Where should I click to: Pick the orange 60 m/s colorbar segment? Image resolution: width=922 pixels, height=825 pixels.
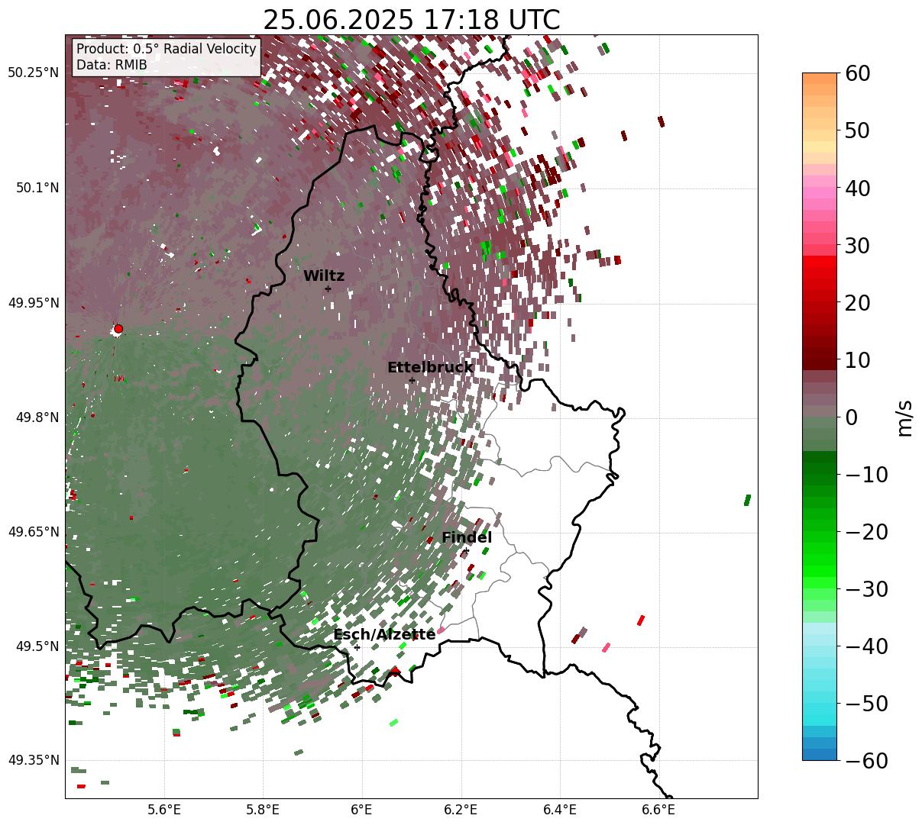(820, 79)
